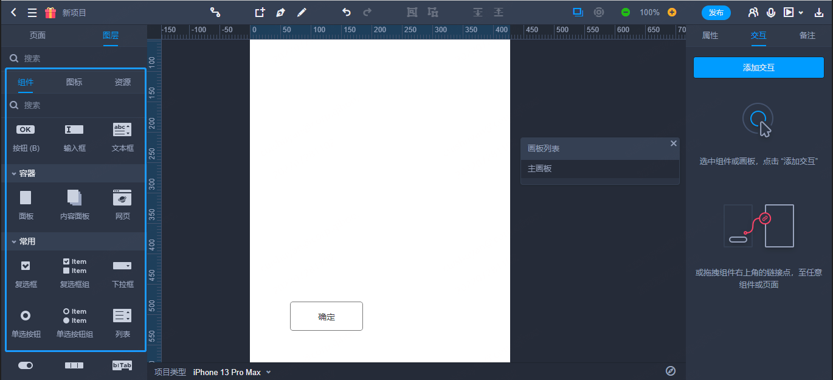
Task: Click the 发布 publish button
Action: (716, 12)
